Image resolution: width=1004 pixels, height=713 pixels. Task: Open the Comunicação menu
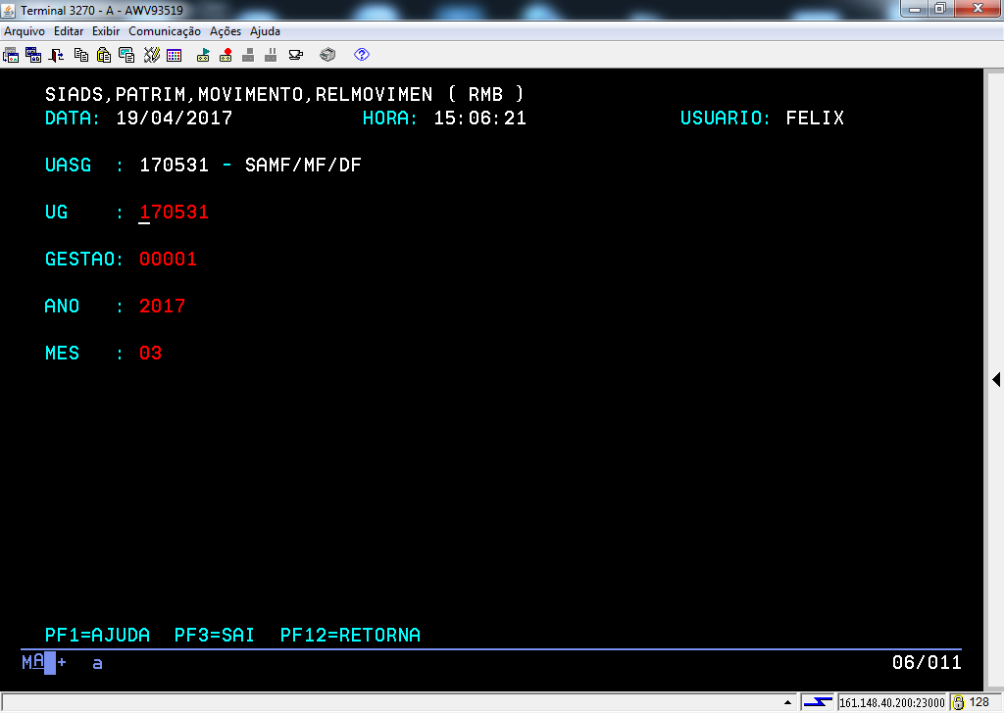[165, 31]
